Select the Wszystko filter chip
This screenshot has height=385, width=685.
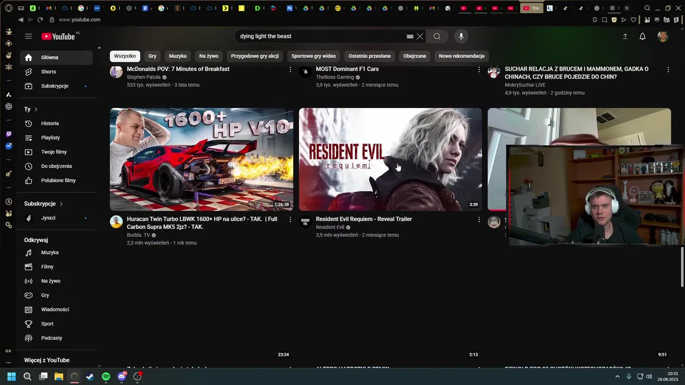point(125,56)
